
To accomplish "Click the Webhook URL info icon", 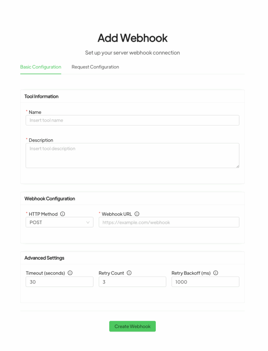I will pyautogui.click(x=137, y=214).
